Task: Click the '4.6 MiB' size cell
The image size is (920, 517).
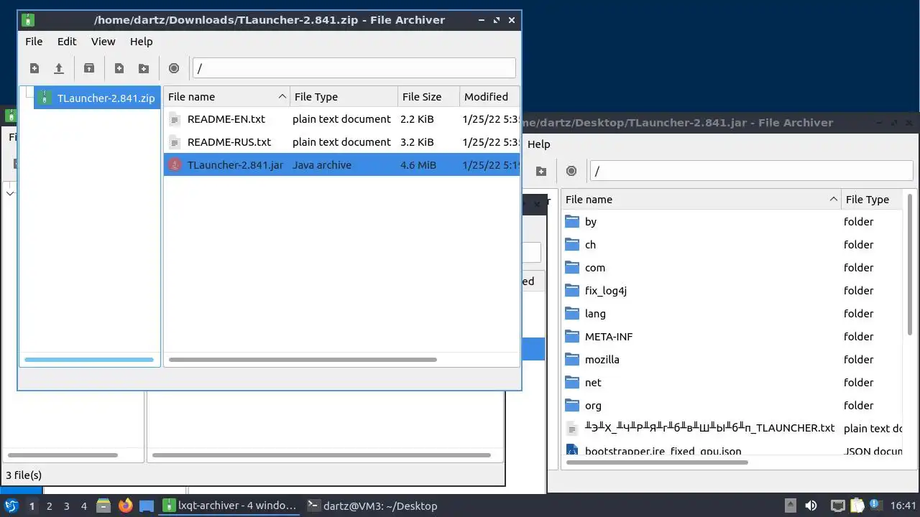Action: tap(418, 165)
